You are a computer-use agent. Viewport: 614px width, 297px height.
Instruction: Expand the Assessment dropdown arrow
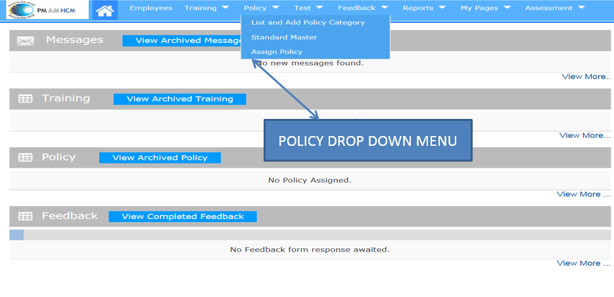pos(581,7)
